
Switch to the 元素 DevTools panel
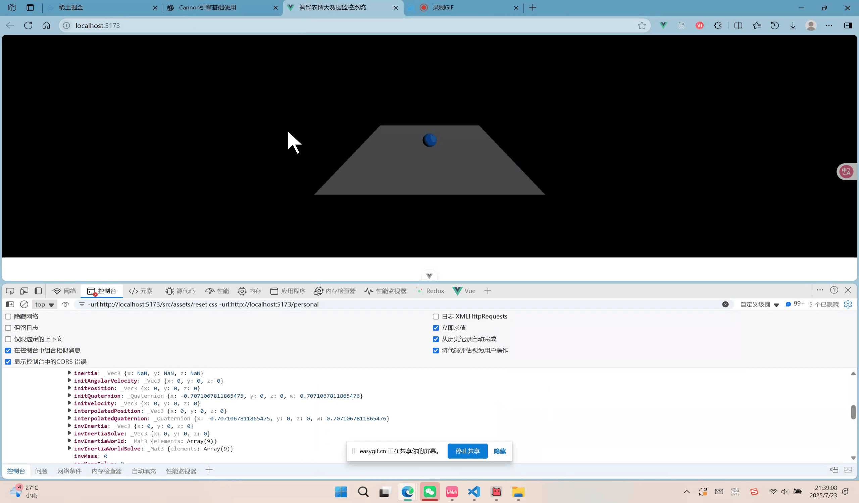pos(141,291)
